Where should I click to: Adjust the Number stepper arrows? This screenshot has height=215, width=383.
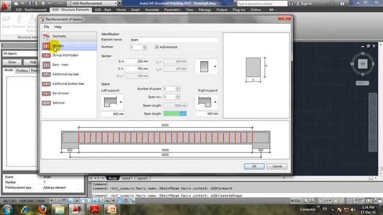145,47
